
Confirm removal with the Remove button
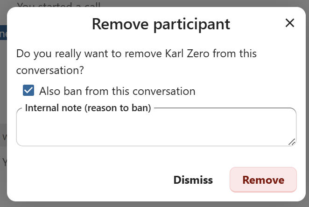click(263, 180)
